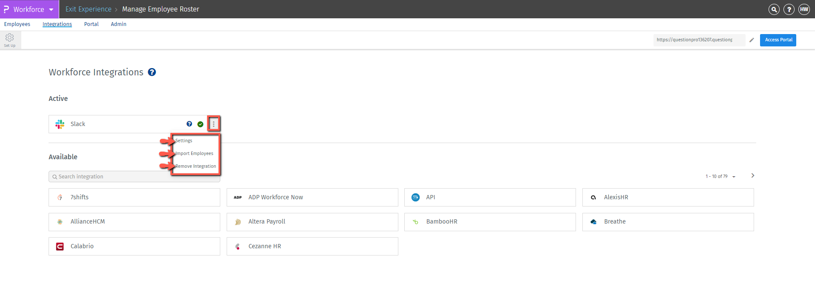Open the 1 - 10 of 79 page dropdown
The width and height of the screenshot is (815, 287).
(720, 176)
